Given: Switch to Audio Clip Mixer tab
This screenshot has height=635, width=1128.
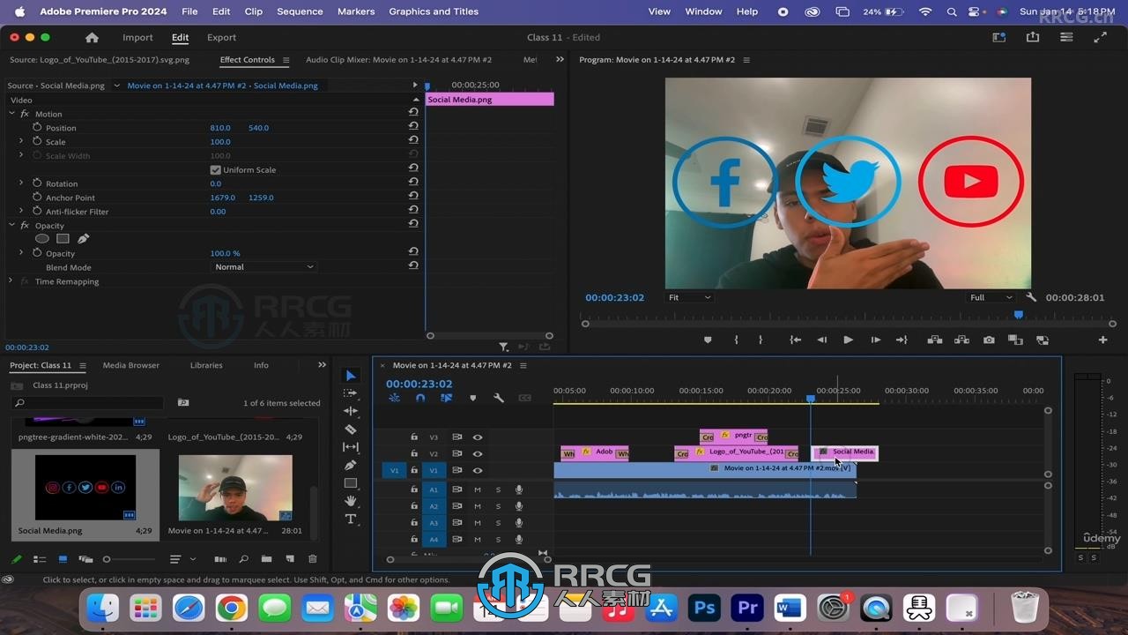Looking at the screenshot, I should point(398,60).
